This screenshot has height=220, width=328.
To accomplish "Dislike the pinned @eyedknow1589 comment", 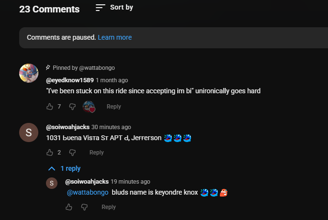I will [72, 107].
